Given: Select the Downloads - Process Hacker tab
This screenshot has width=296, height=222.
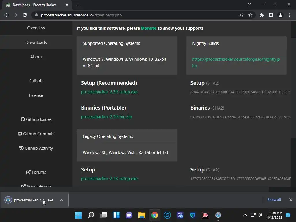Looking at the screenshot, I should pos(37,5).
